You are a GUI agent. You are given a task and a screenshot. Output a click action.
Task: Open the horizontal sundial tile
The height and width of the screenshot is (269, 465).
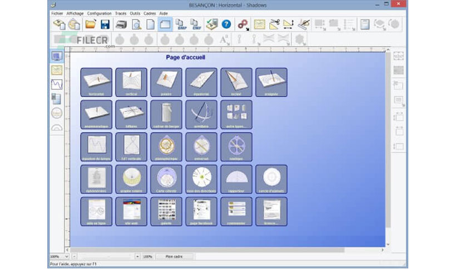click(96, 82)
